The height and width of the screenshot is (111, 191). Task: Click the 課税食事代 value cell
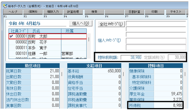107,105
